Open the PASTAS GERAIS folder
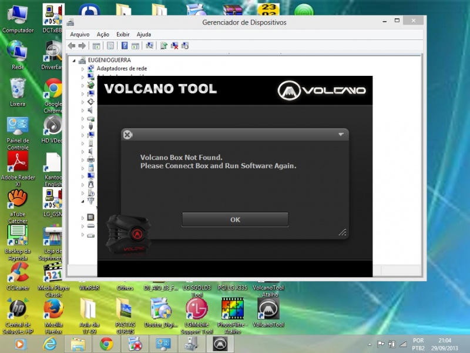This screenshot has height=353, width=470. point(125,315)
